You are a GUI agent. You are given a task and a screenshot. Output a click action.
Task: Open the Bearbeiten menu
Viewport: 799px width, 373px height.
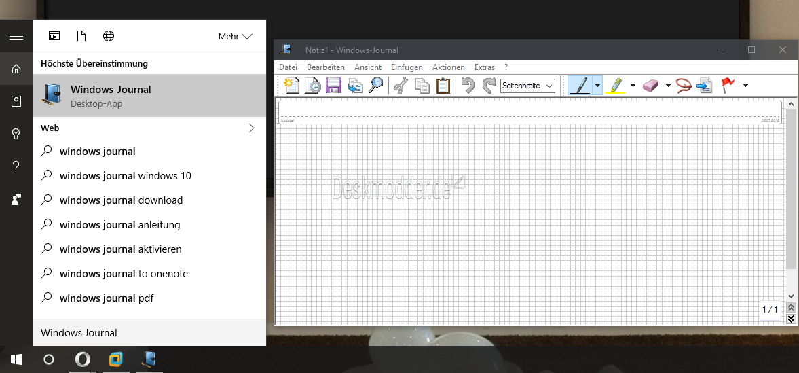(x=326, y=67)
